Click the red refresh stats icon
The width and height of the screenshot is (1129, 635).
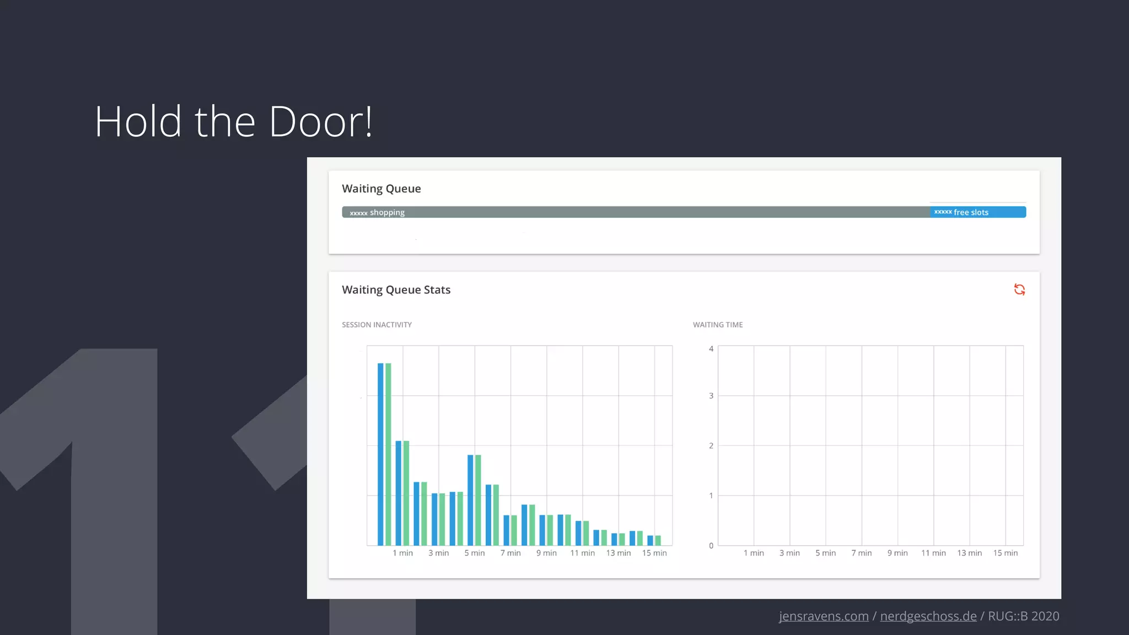point(1019,289)
